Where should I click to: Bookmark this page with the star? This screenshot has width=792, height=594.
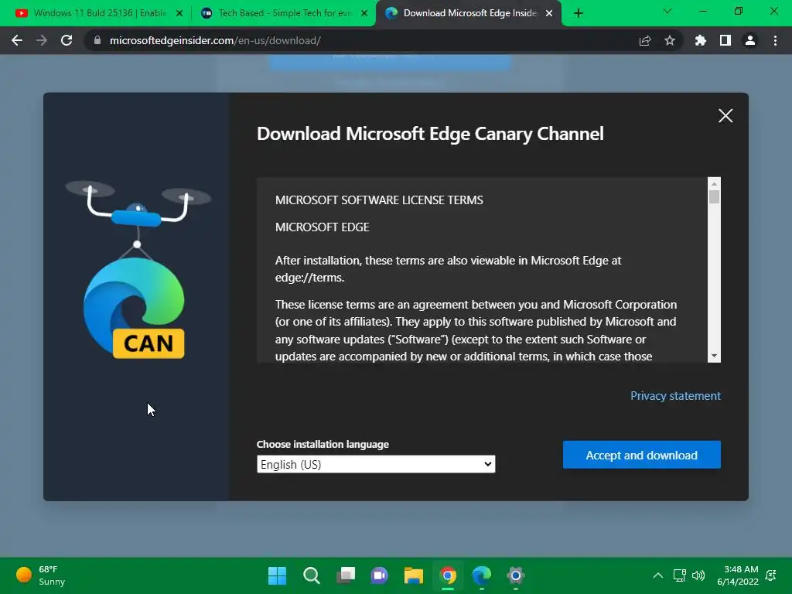click(x=670, y=40)
